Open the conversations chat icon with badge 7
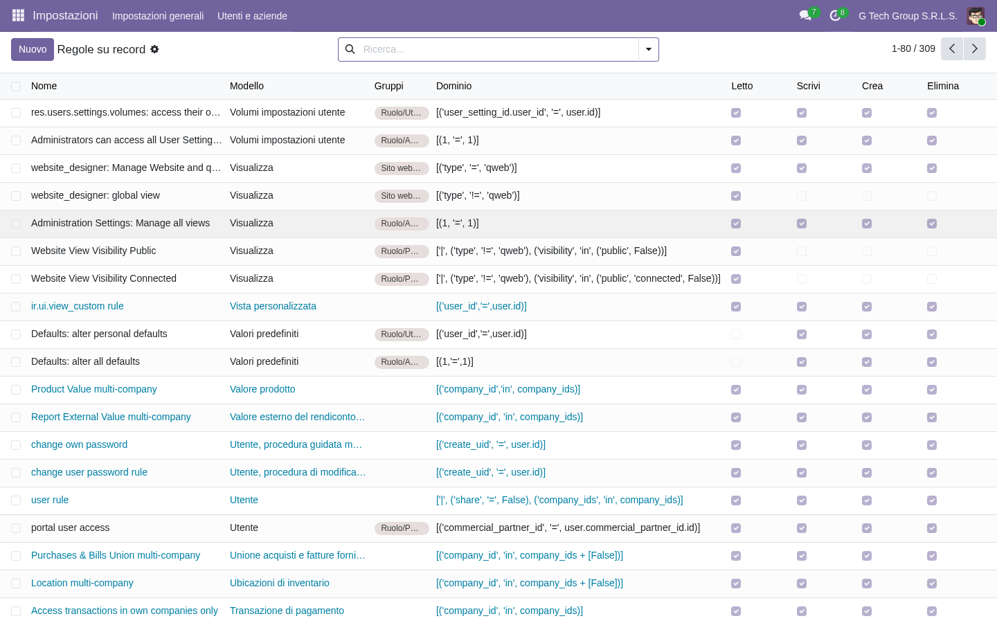This screenshot has width=997, height=623. pos(806,15)
